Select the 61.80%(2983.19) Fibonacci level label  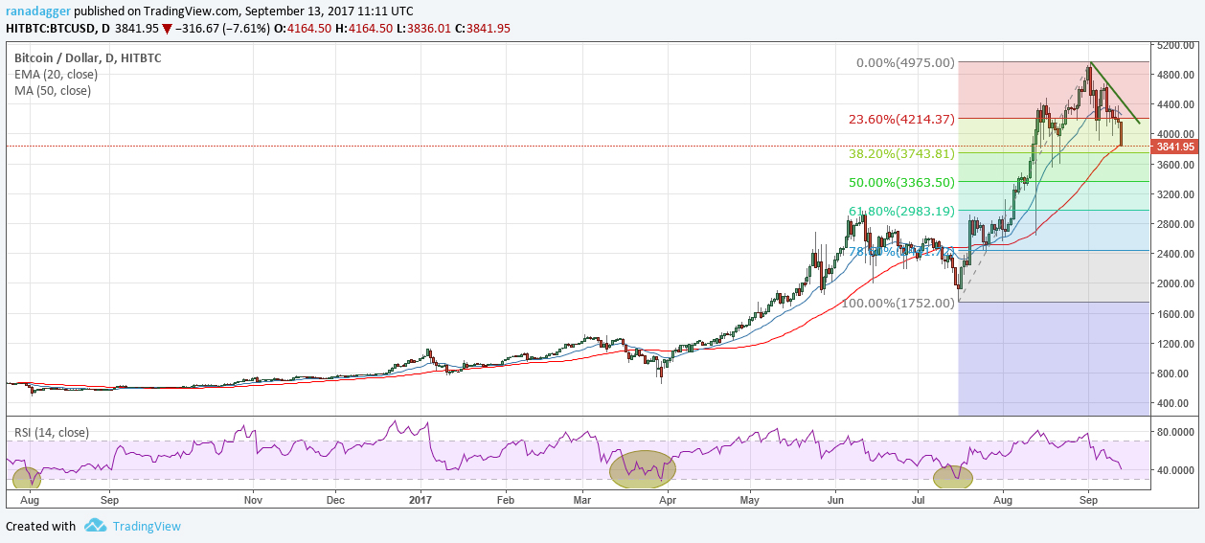click(901, 211)
